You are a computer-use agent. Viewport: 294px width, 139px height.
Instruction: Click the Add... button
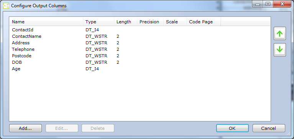[25, 128]
